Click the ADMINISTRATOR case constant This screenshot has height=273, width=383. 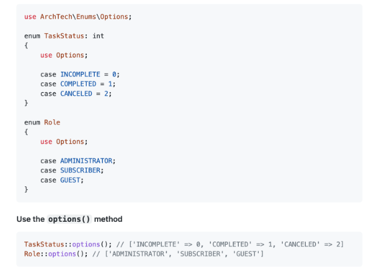coord(86,161)
